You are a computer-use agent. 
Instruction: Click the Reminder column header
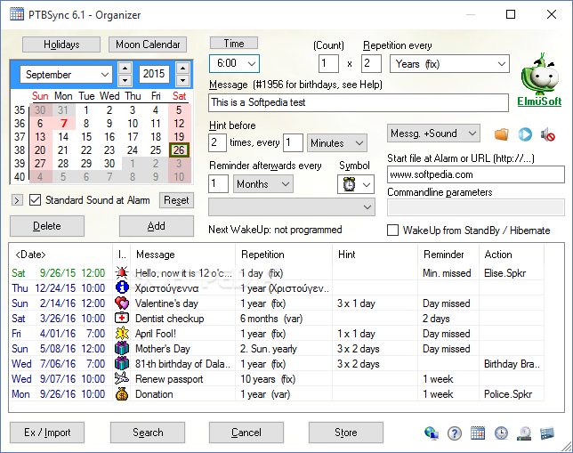coord(448,255)
